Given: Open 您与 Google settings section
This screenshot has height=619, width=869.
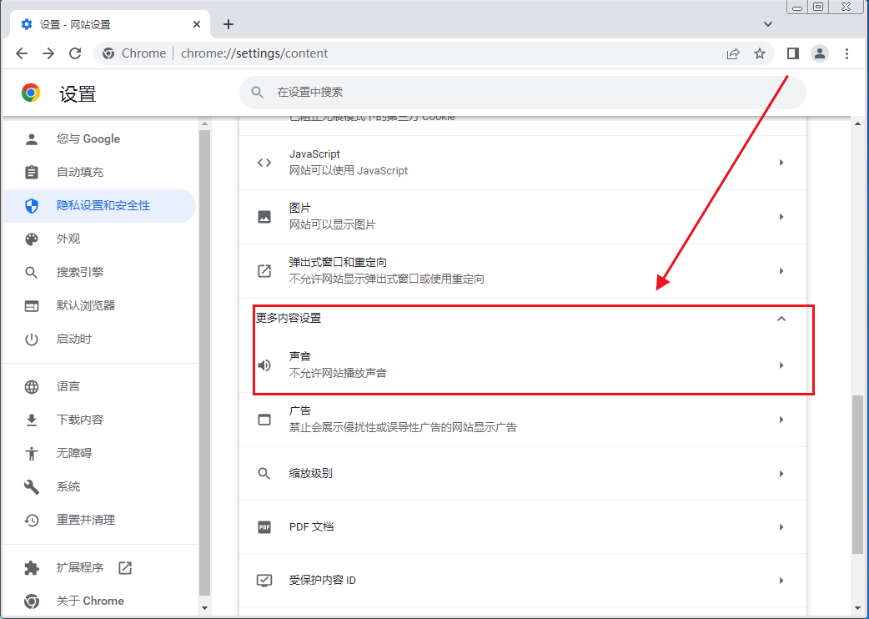Looking at the screenshot, I should coord(100,139).
